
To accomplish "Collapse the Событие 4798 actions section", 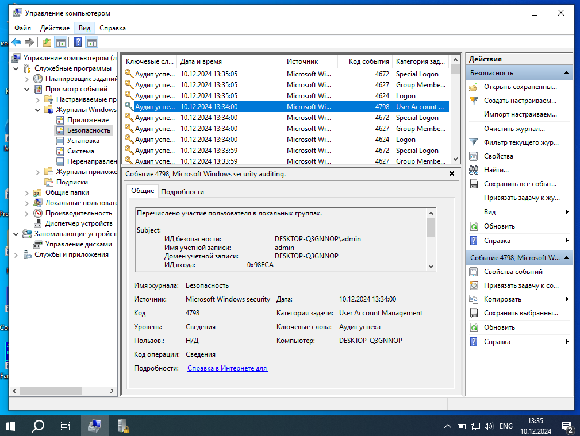I will coord(566,258).
